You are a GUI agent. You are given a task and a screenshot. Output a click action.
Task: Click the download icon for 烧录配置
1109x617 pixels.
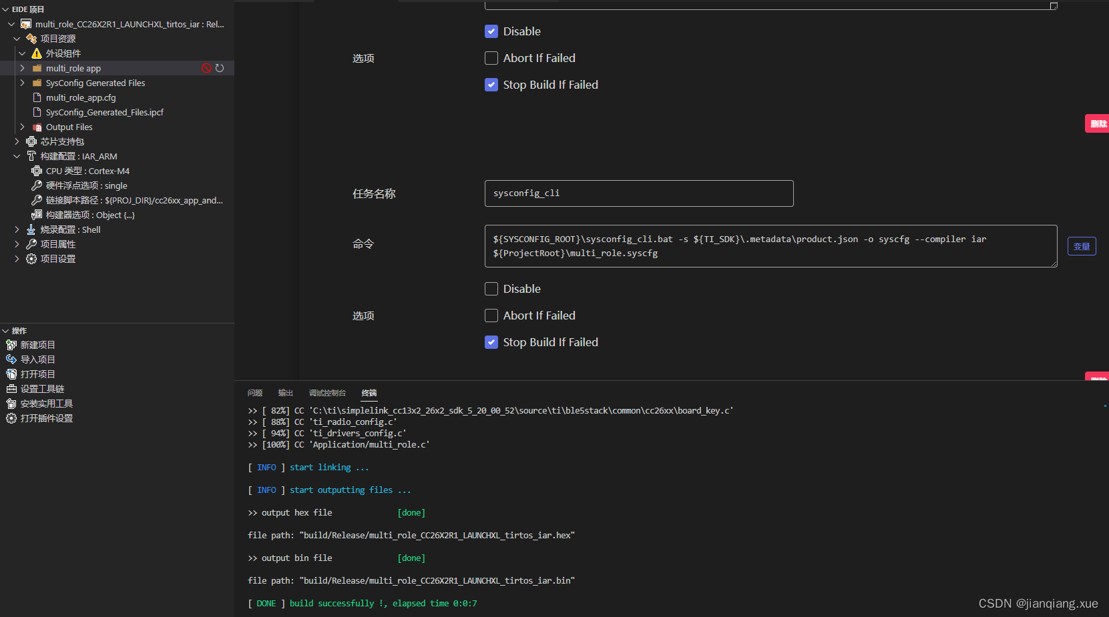tap(31, 229)
